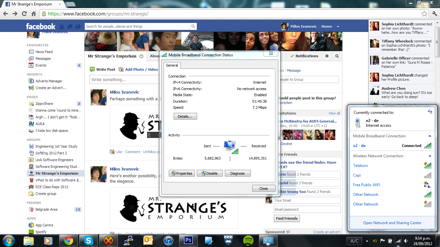The height and width of the screenshot is (247, 440).
Task: Click the Chrome reload button
Action: [x=24, y=14]
